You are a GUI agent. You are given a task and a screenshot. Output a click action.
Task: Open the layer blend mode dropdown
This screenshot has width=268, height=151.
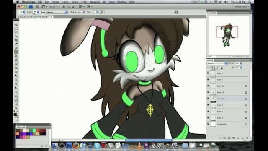pyautogui.click(x=217, y=63)
